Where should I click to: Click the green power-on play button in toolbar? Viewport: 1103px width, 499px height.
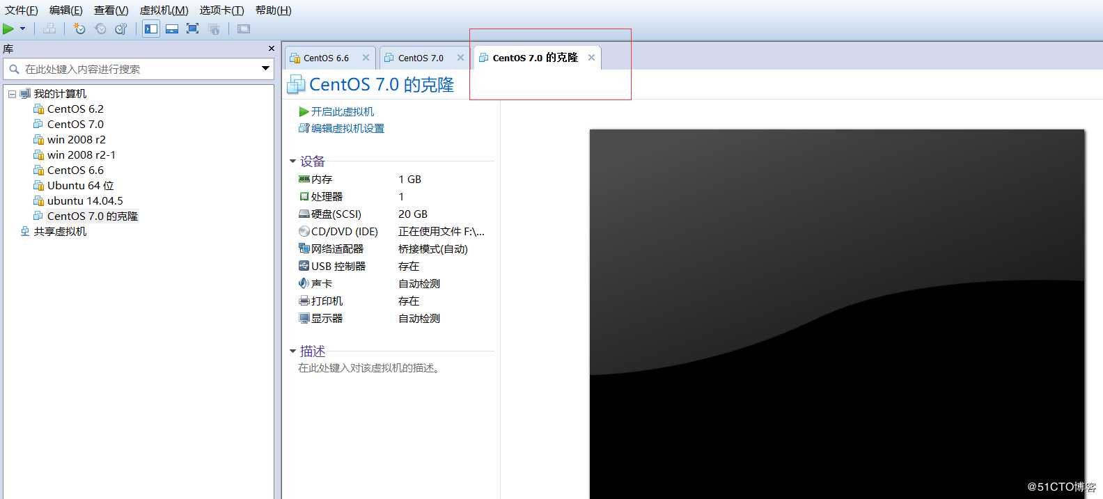click(x=8, y=29)
